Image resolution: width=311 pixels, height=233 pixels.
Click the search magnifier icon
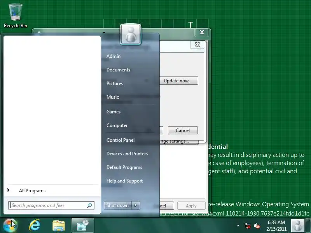tap(90, 205)
